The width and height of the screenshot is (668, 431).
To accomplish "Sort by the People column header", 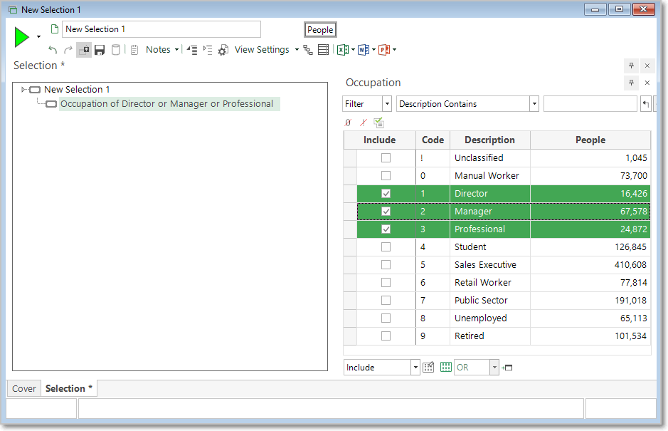I will tap(590, 140).
